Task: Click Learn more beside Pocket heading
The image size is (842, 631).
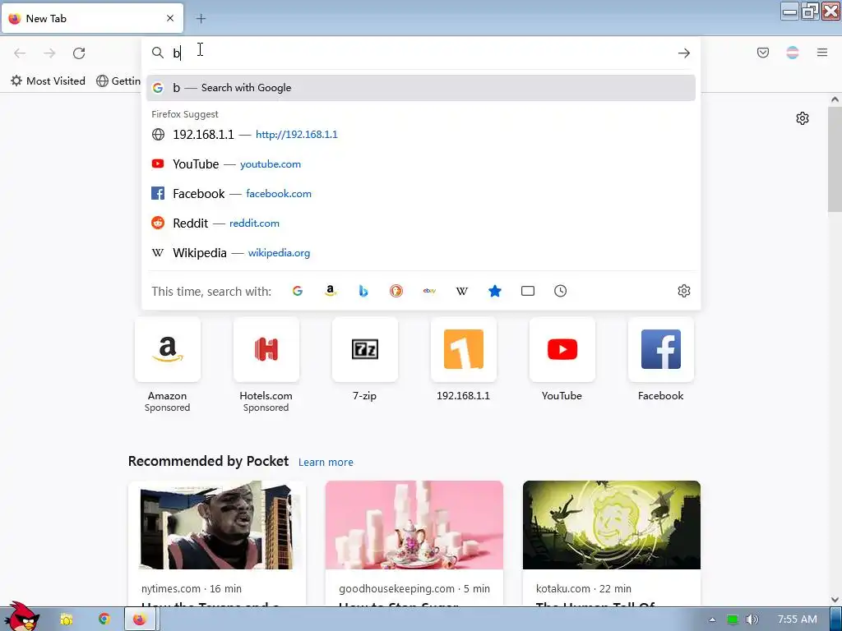Action: [x=326, y=462]
